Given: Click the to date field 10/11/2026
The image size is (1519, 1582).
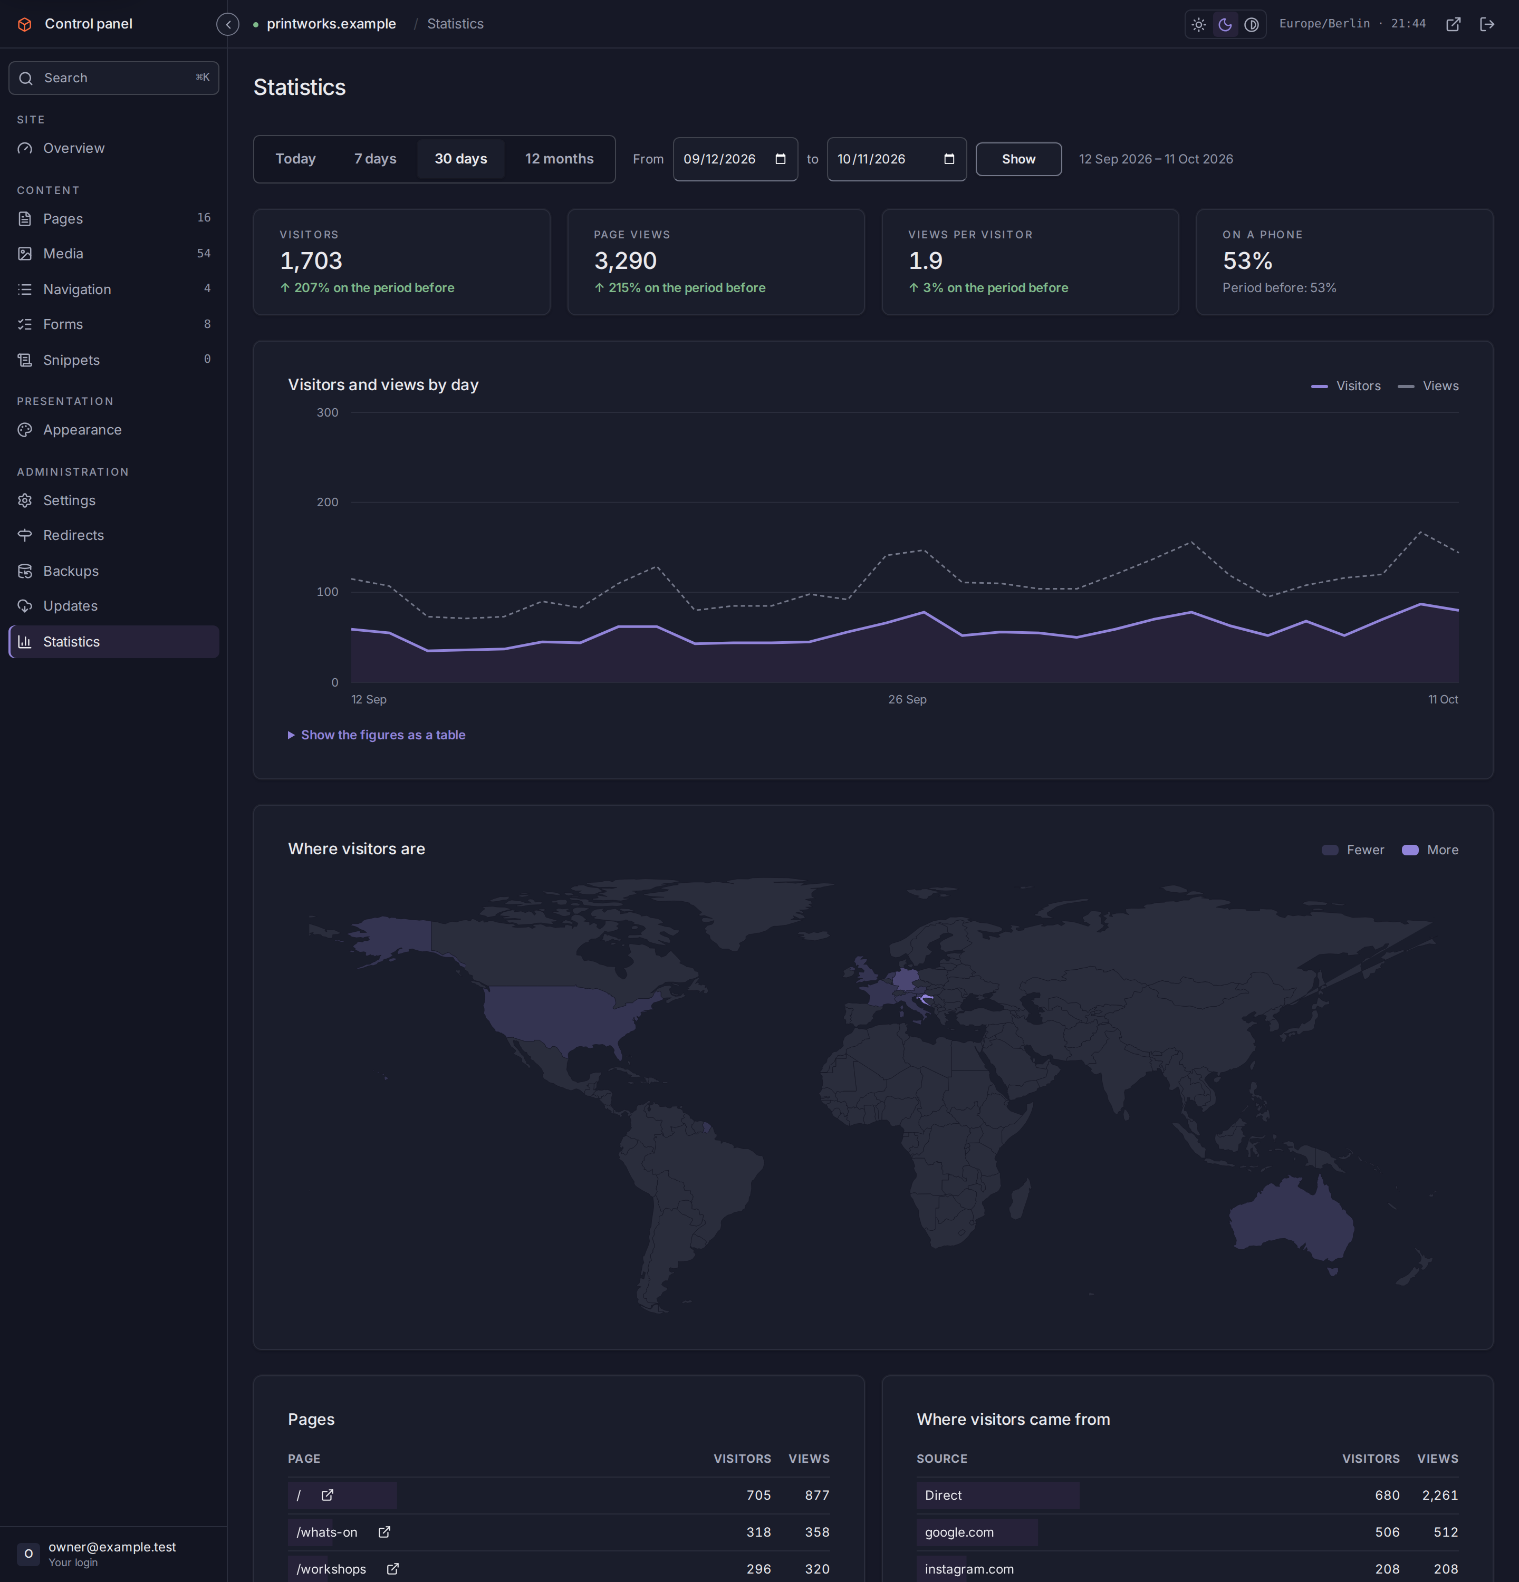Looking at the screenshot, I should pos(897,159).
